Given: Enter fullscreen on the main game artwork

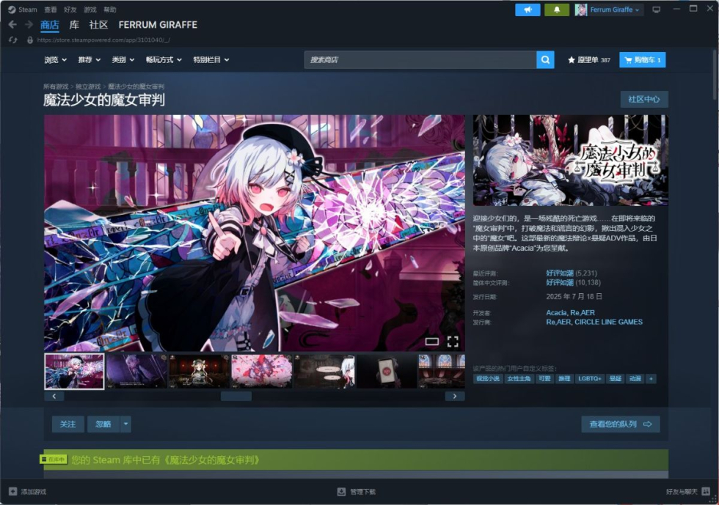Looking at the screenshot, I should point(453,341).
